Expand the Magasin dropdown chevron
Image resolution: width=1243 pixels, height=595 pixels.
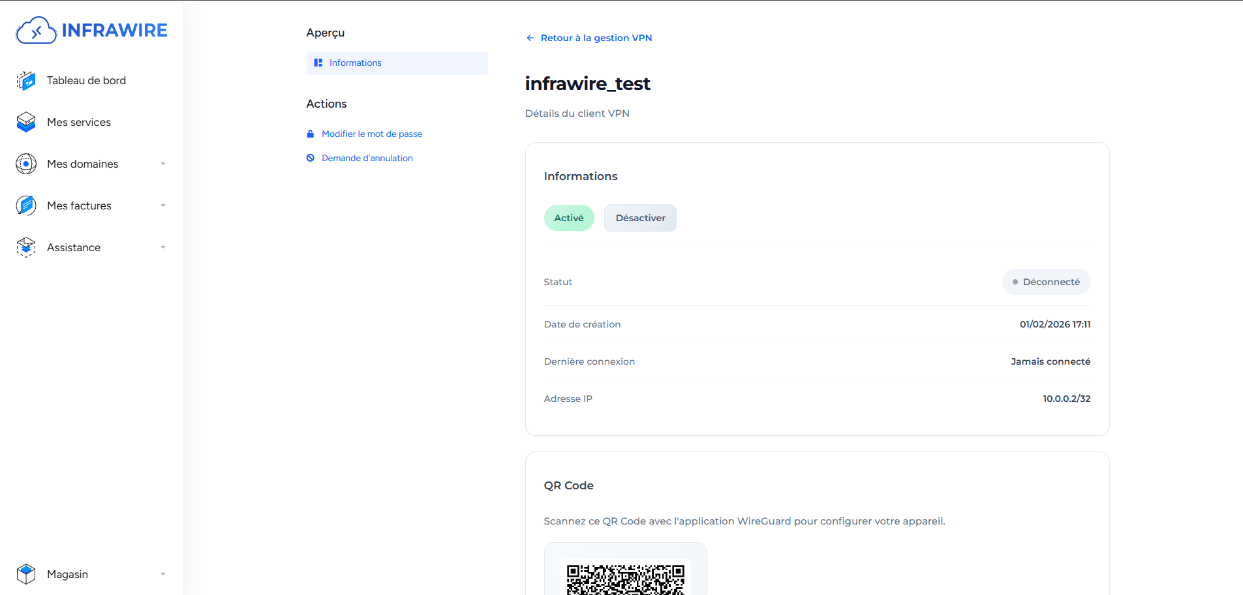(163, 574)
